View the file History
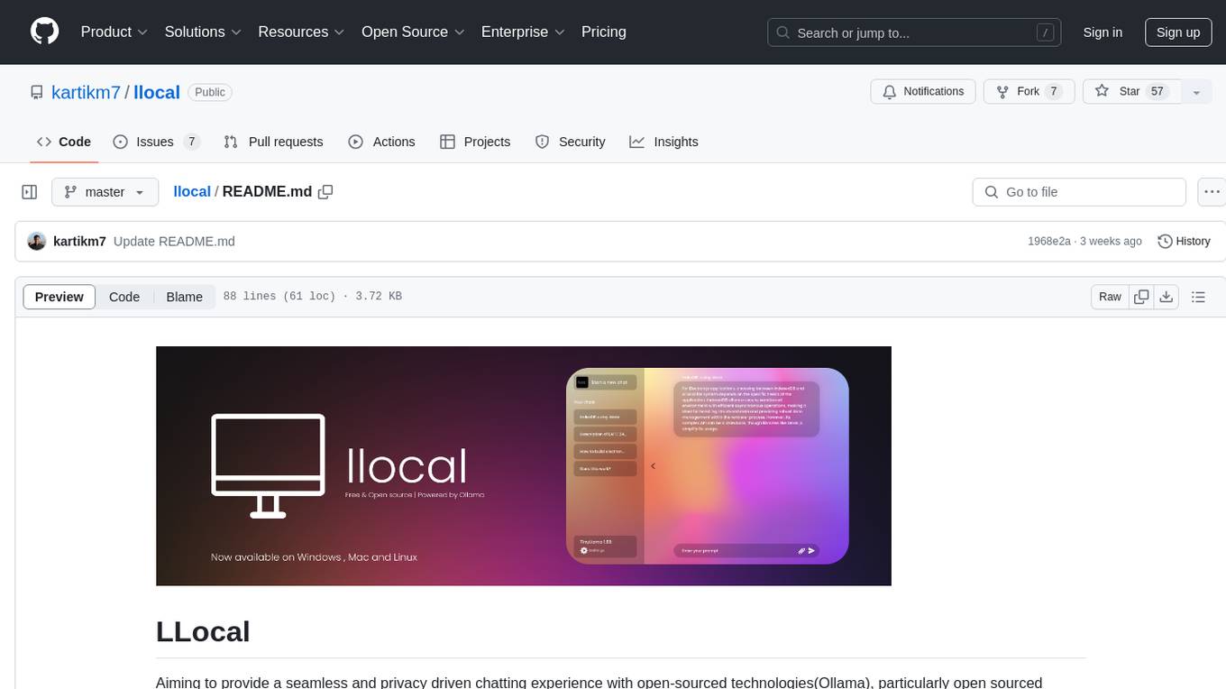Screen dimensions: 1226x689 (1184, 242)
